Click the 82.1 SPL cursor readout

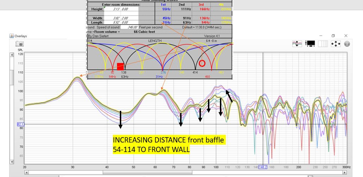20,124
